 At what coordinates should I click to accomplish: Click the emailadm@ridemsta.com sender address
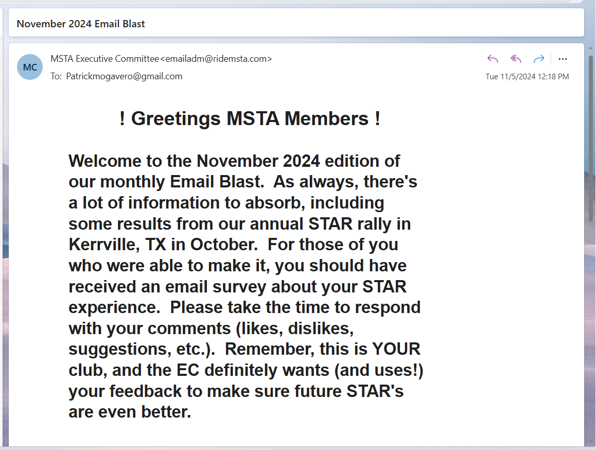pyautogui.click(x=216, y=59)
